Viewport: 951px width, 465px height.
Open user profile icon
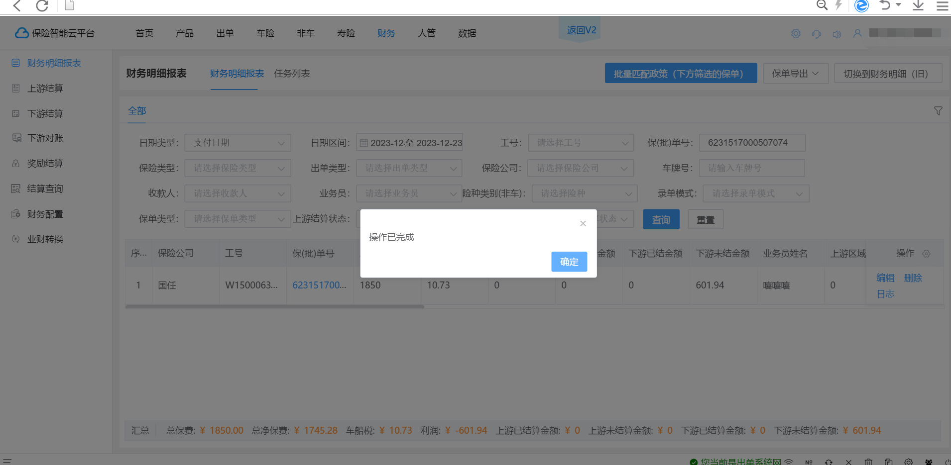point(857,33)
